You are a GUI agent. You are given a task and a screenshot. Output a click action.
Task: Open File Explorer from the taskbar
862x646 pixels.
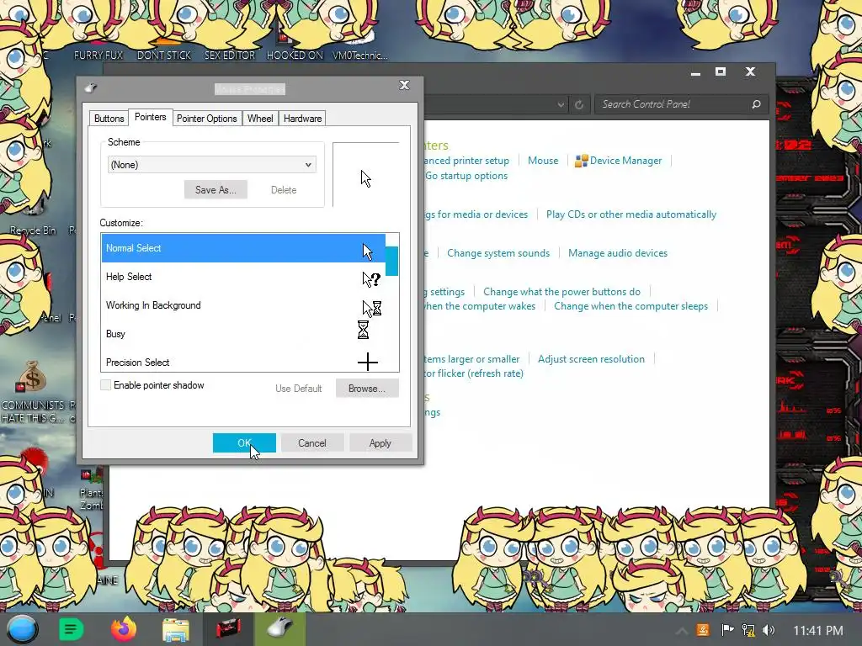[x=175, y=630]
